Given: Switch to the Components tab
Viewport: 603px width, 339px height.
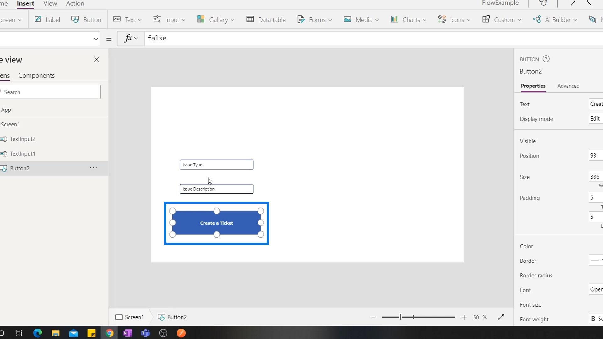Looking at the screenshot, I should tap(36, 75).
